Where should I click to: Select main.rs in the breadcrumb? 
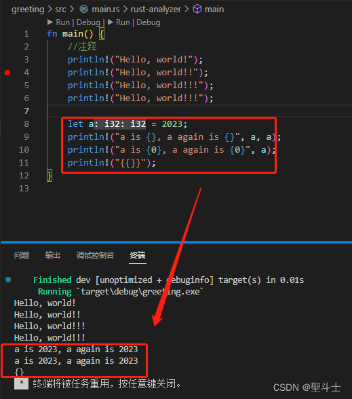pyautogui.click(x=106, y=9)
